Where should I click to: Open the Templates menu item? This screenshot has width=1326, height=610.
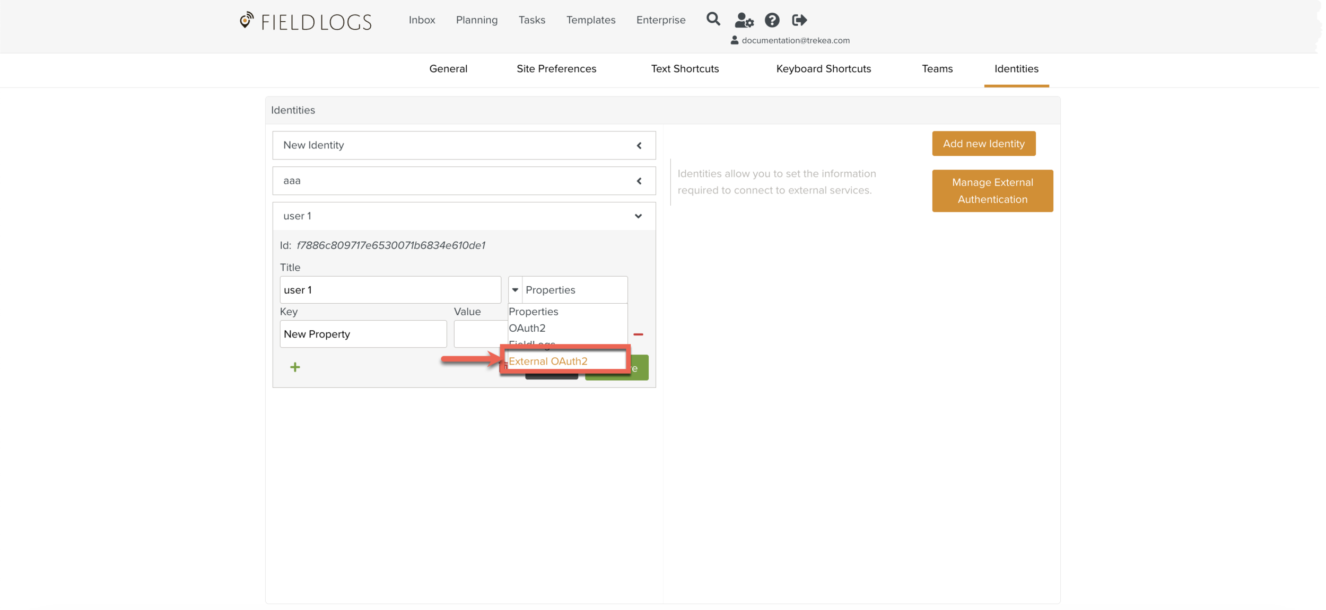pos(590,20)
